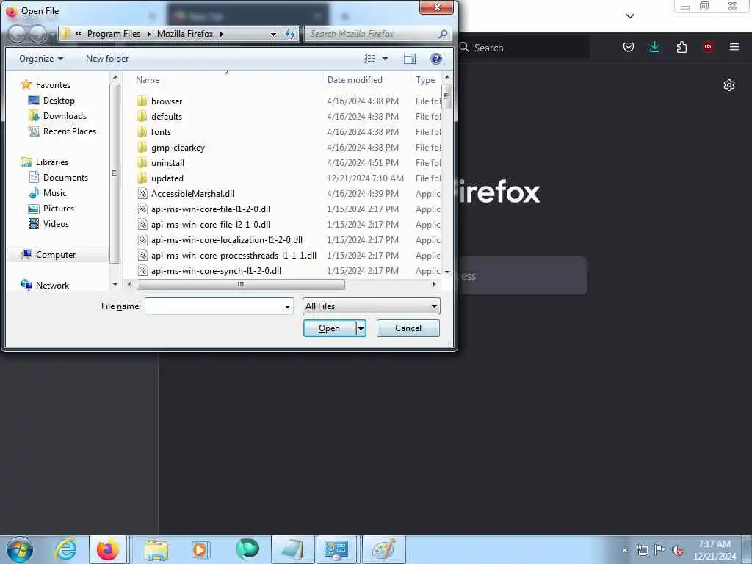Open the change view icon menu
The image size is (752, 564).
point(369,59)
